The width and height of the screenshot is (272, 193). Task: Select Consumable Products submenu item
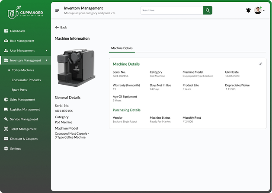coord(26,80)
